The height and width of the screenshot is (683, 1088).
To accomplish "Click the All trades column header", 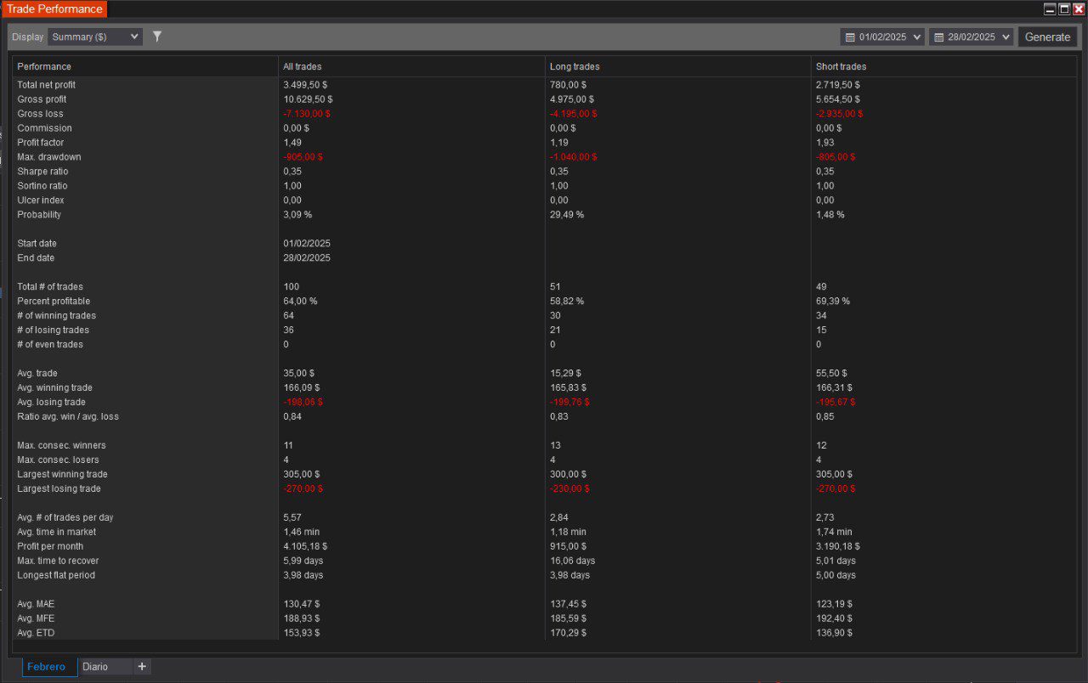I will (303, 66).
